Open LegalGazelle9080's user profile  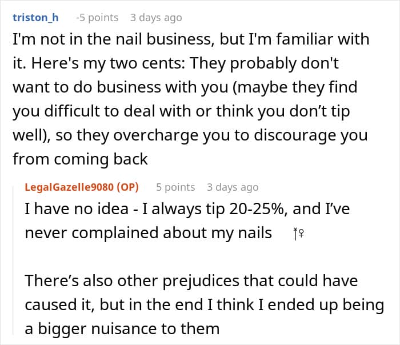click(69, 187)
